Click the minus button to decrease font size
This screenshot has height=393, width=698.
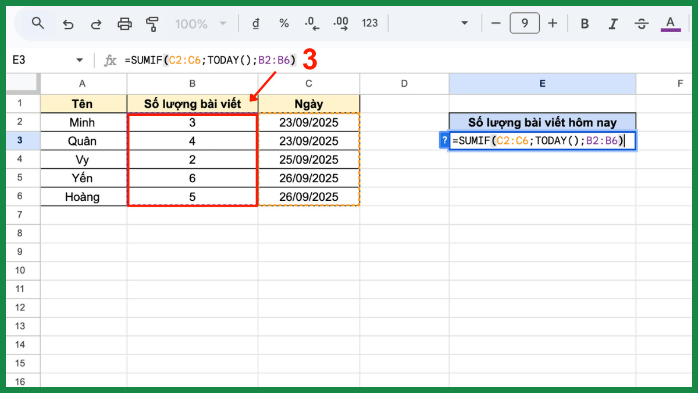(x=496, y=23)
